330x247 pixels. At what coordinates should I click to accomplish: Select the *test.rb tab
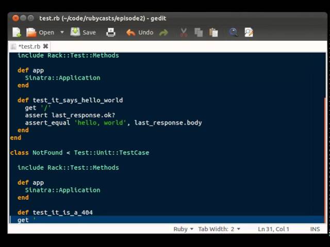click(x=29, y=46)
